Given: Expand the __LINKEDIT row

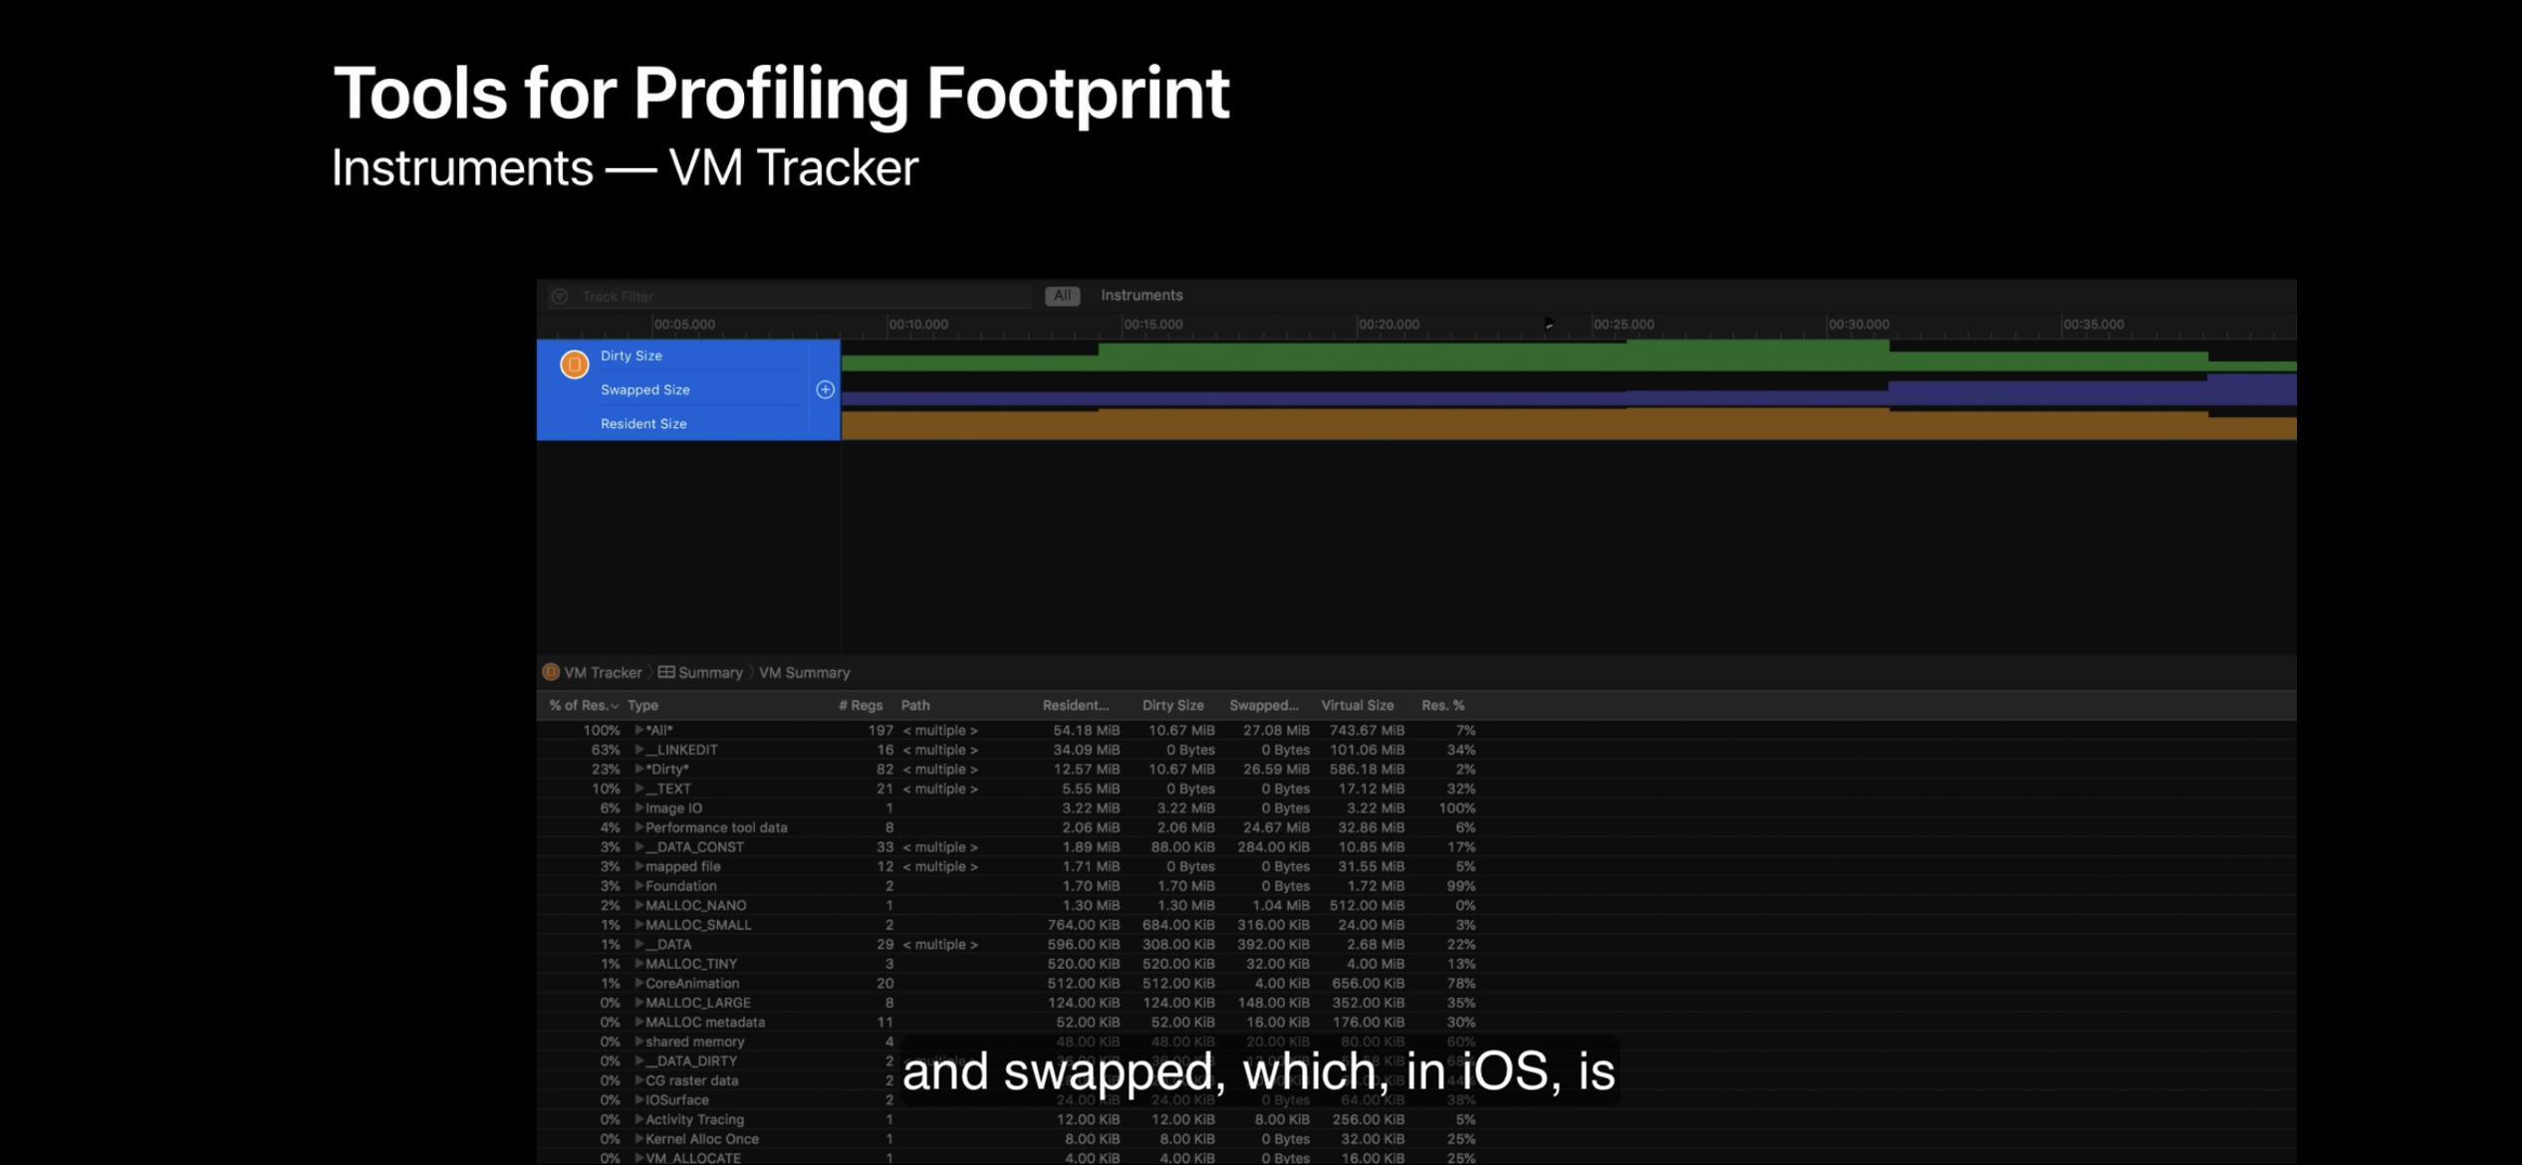Looking at the screenshot, I should (639, 750).
